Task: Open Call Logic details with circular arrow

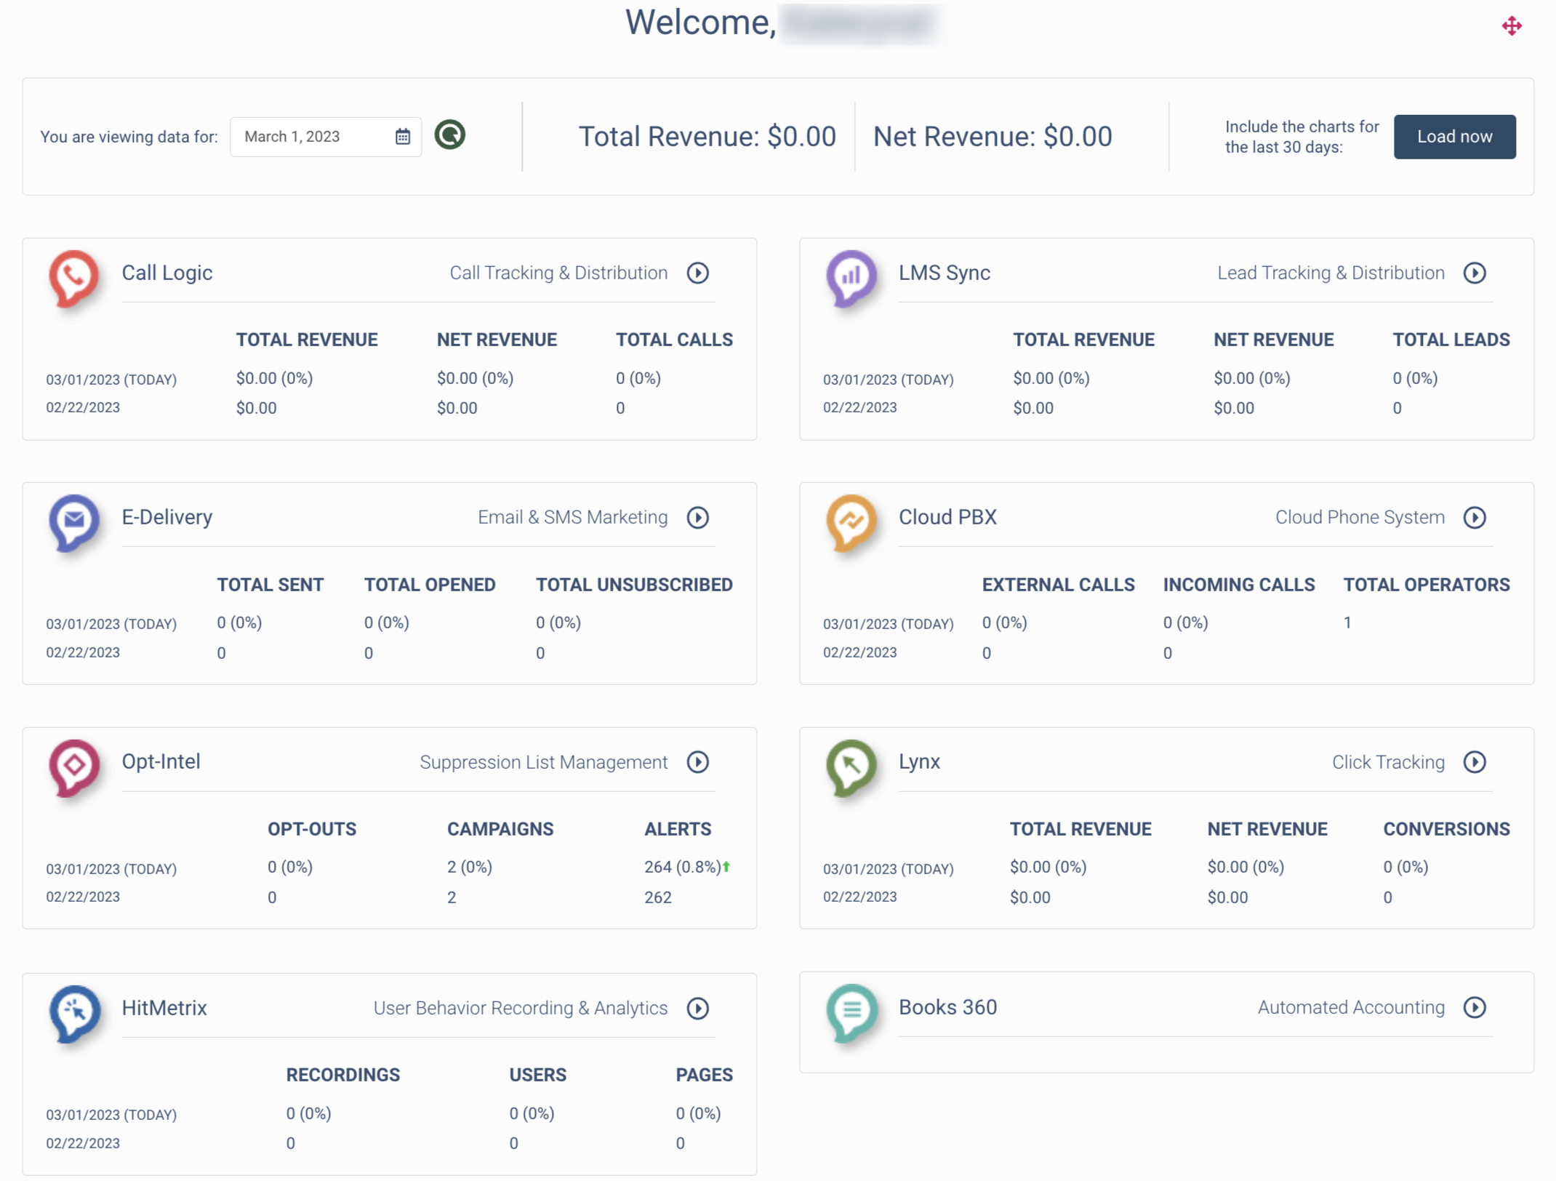Action: pos(697,273)
